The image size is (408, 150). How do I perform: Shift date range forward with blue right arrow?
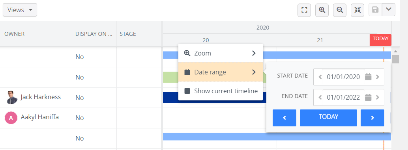[372, 118]
